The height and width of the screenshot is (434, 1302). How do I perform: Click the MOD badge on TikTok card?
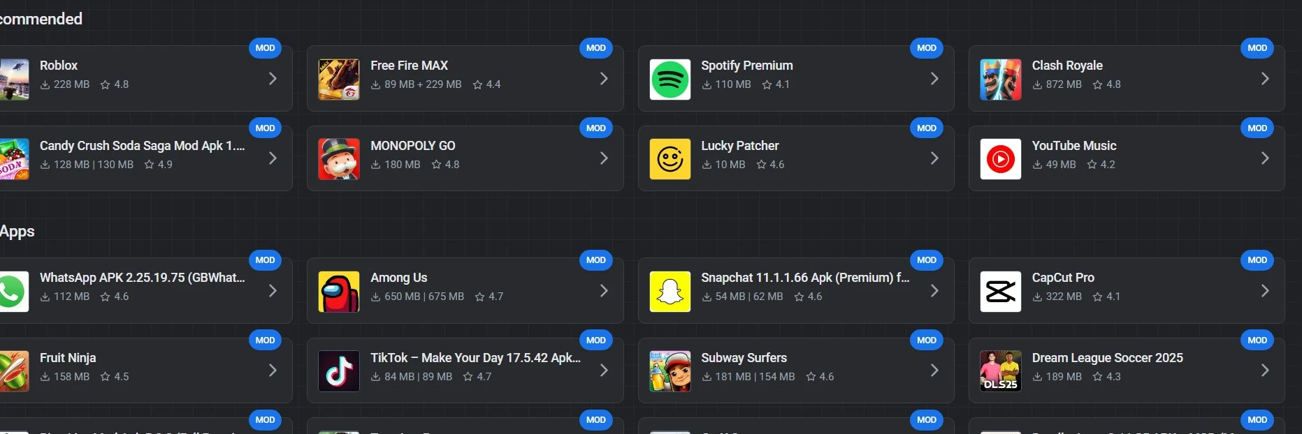pyautogui.click(x=596, y=341)
